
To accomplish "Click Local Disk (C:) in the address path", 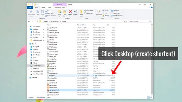I will [55, 22].
